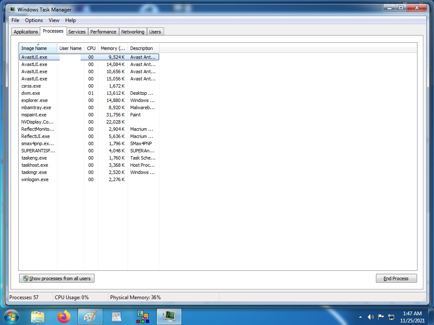The width and height of the screenshot is (434, 325).
Task: Select the ReflectMonito... process
Action: [x=89, y=129]
